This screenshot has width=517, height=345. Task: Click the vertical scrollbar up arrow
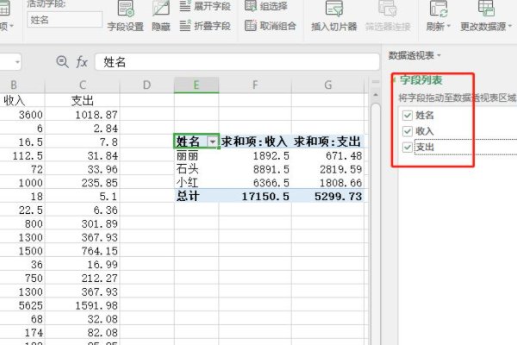376,96
